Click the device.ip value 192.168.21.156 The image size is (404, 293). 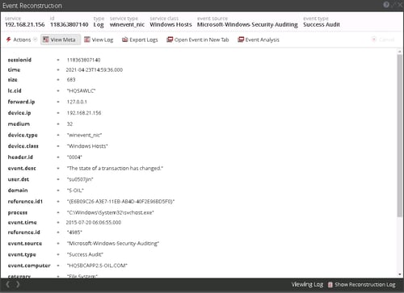point(84,113)
